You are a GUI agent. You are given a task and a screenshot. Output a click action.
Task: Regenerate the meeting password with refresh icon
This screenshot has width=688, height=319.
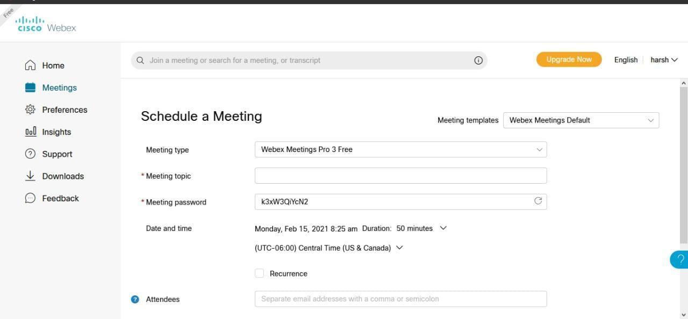tap(538, 201)
